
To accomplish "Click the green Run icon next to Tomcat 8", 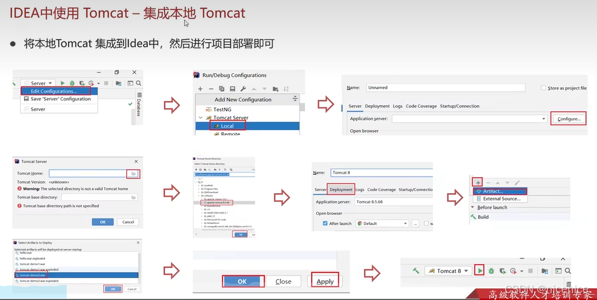I will click(480, 271).
